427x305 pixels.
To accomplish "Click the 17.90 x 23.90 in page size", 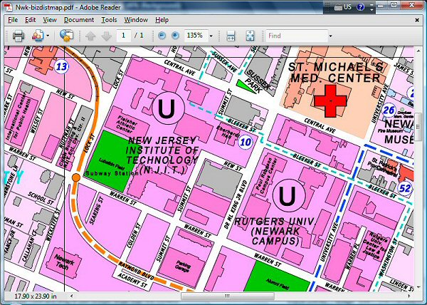I will (36, 296).
